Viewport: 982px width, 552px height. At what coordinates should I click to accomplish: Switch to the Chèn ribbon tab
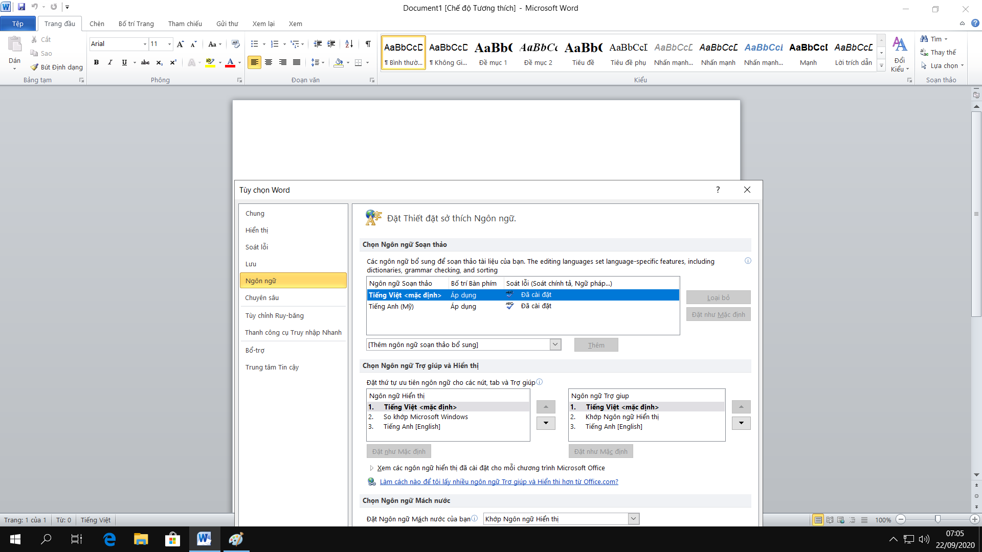click(x=97, y=24)
